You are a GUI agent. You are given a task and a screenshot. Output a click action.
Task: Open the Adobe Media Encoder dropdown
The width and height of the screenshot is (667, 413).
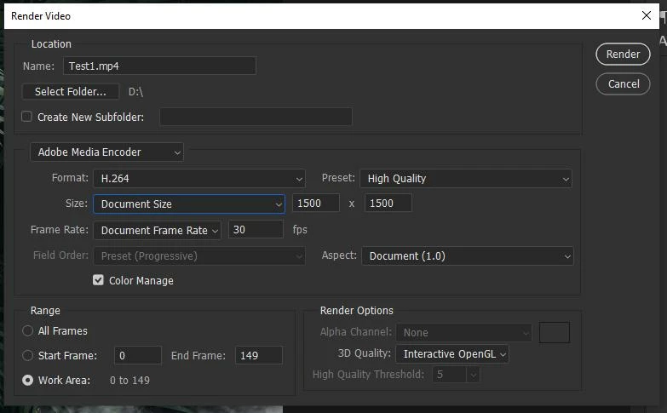106,152
